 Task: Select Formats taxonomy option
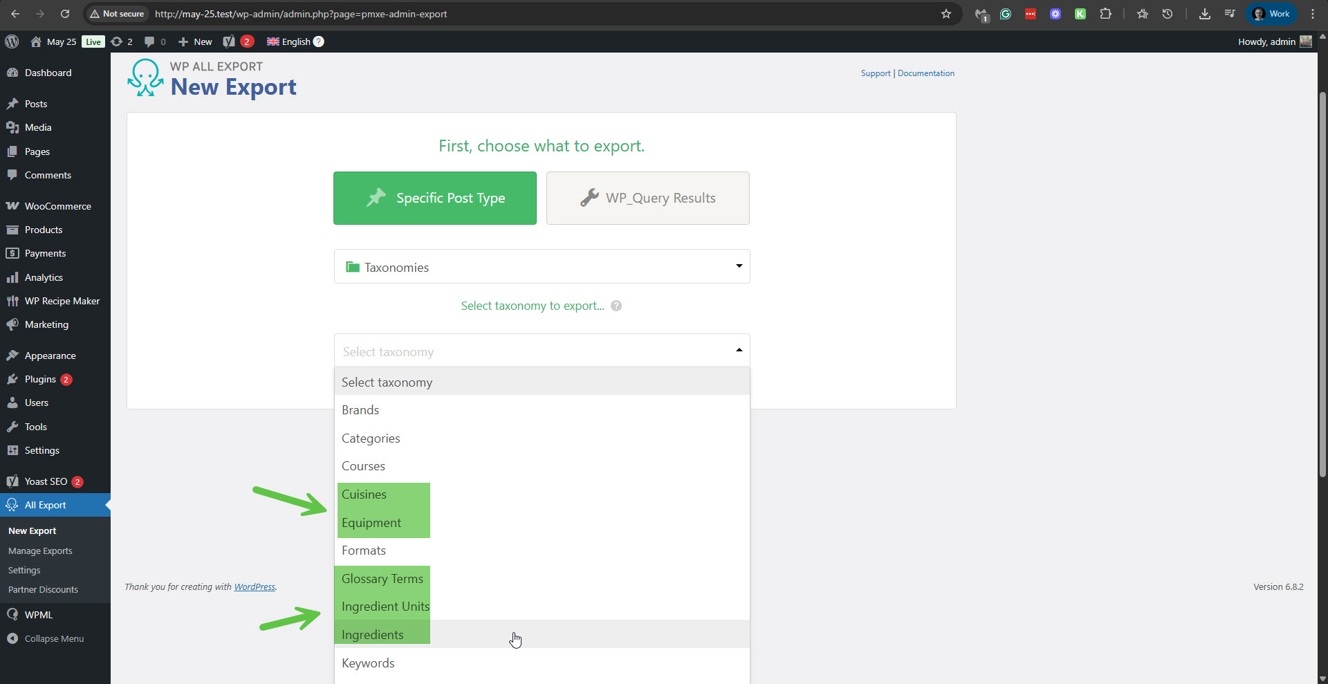[x=542, y=551]
